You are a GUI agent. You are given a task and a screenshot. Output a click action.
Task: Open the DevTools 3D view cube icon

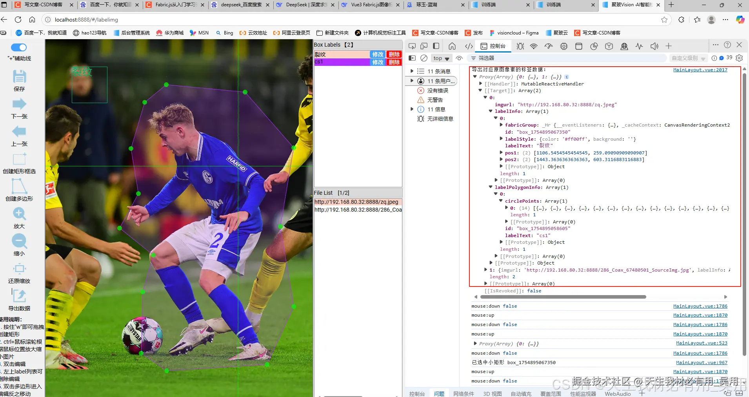click(609, 46)
